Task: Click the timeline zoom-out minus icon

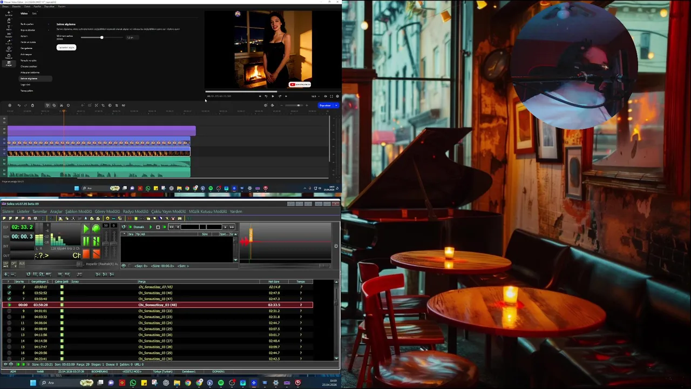Action: (282, 105)
